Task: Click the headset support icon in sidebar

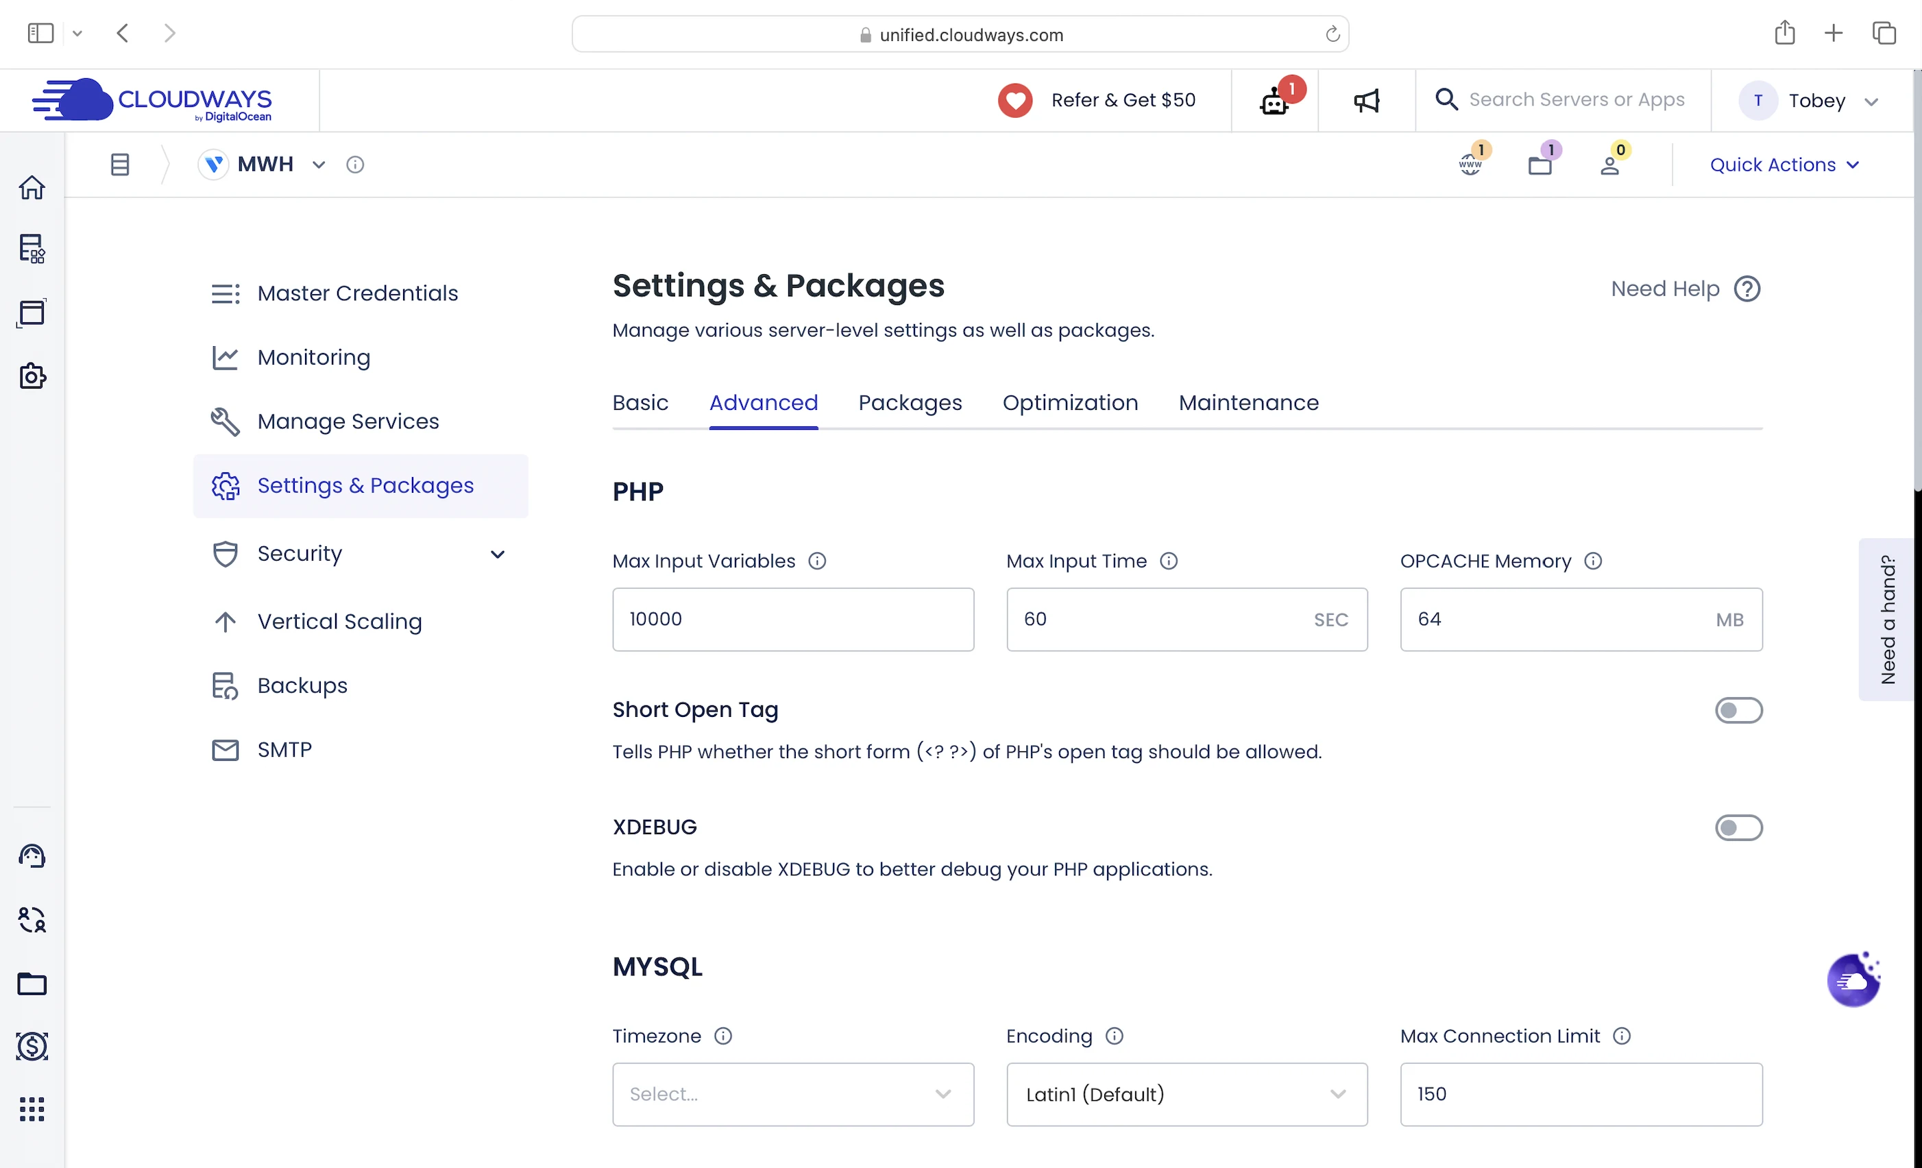Action: point(32,856)
